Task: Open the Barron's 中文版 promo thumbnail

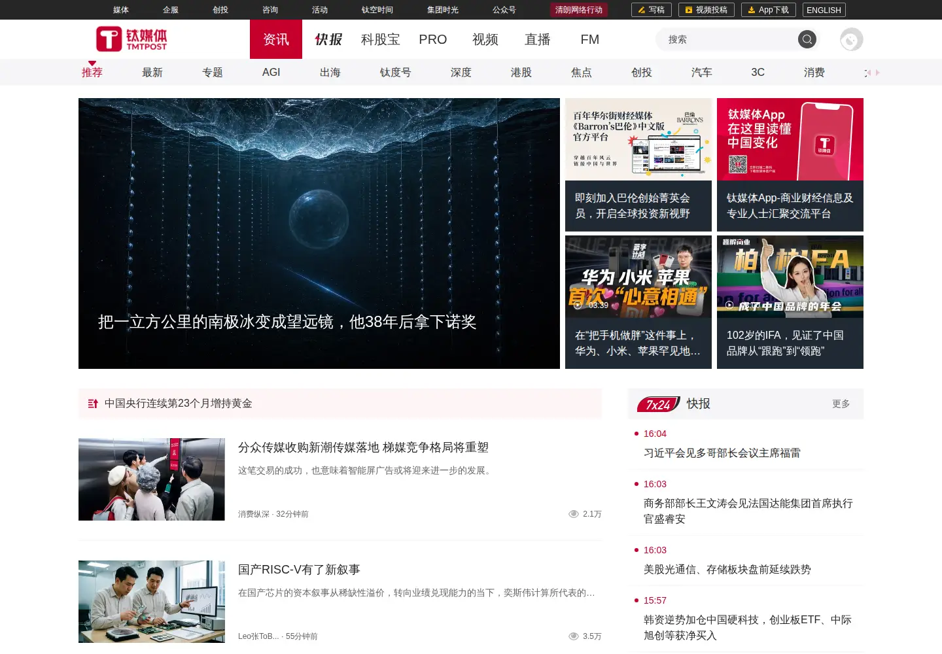Action: (638, 139)
